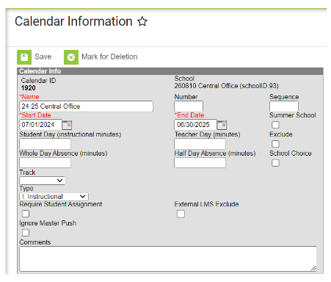Click the favorite star next to Calendar Information
The image size is (331, 282).
click(x=142, y=21)
